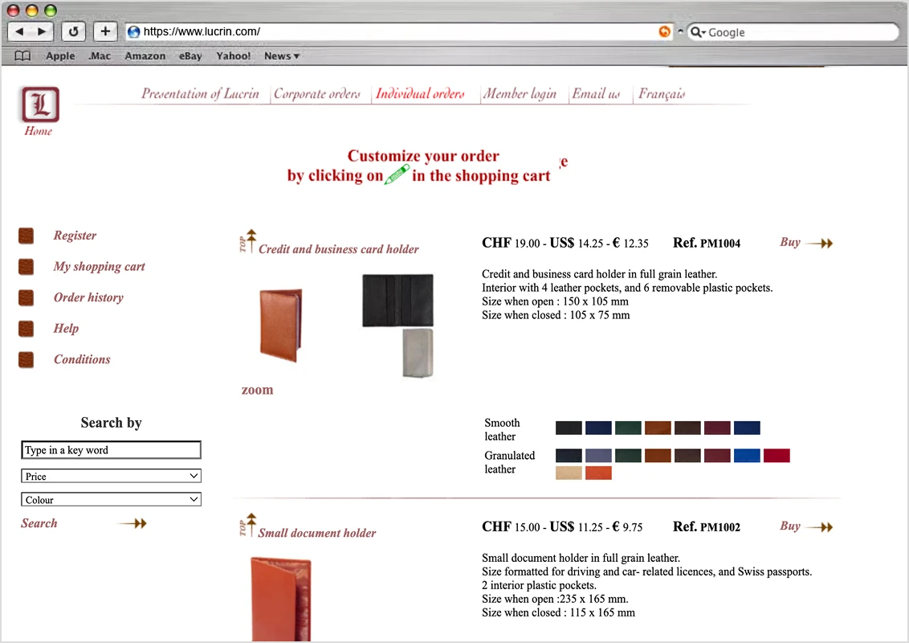
Task: Click the plus add bookmark button
Action: click(x=105, y=31)
